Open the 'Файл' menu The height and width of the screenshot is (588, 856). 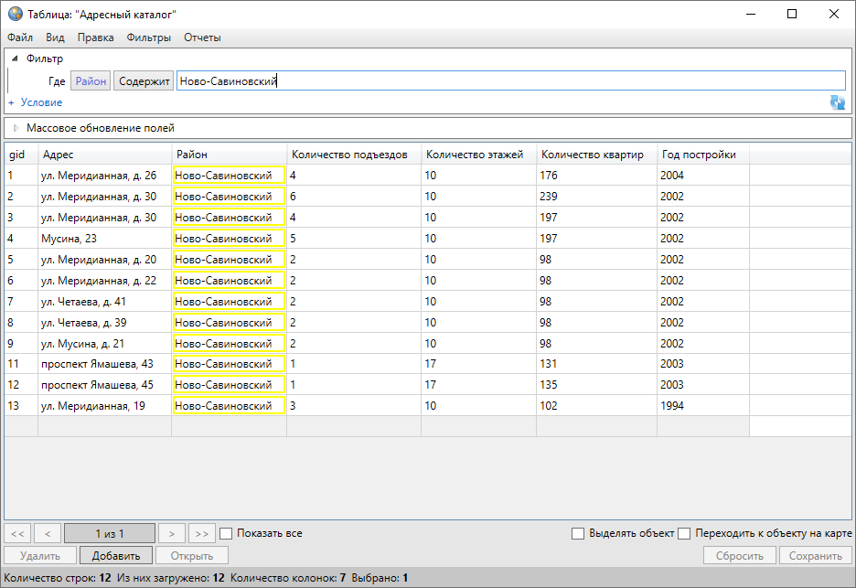pyautogui.click(x=20, y=37)
